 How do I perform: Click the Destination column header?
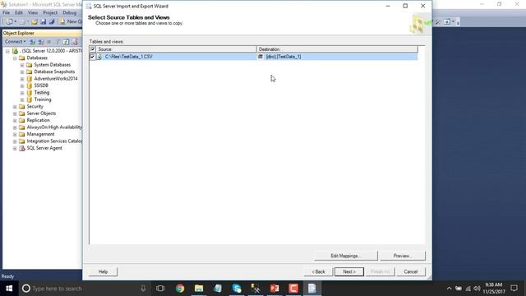(337, 49)
